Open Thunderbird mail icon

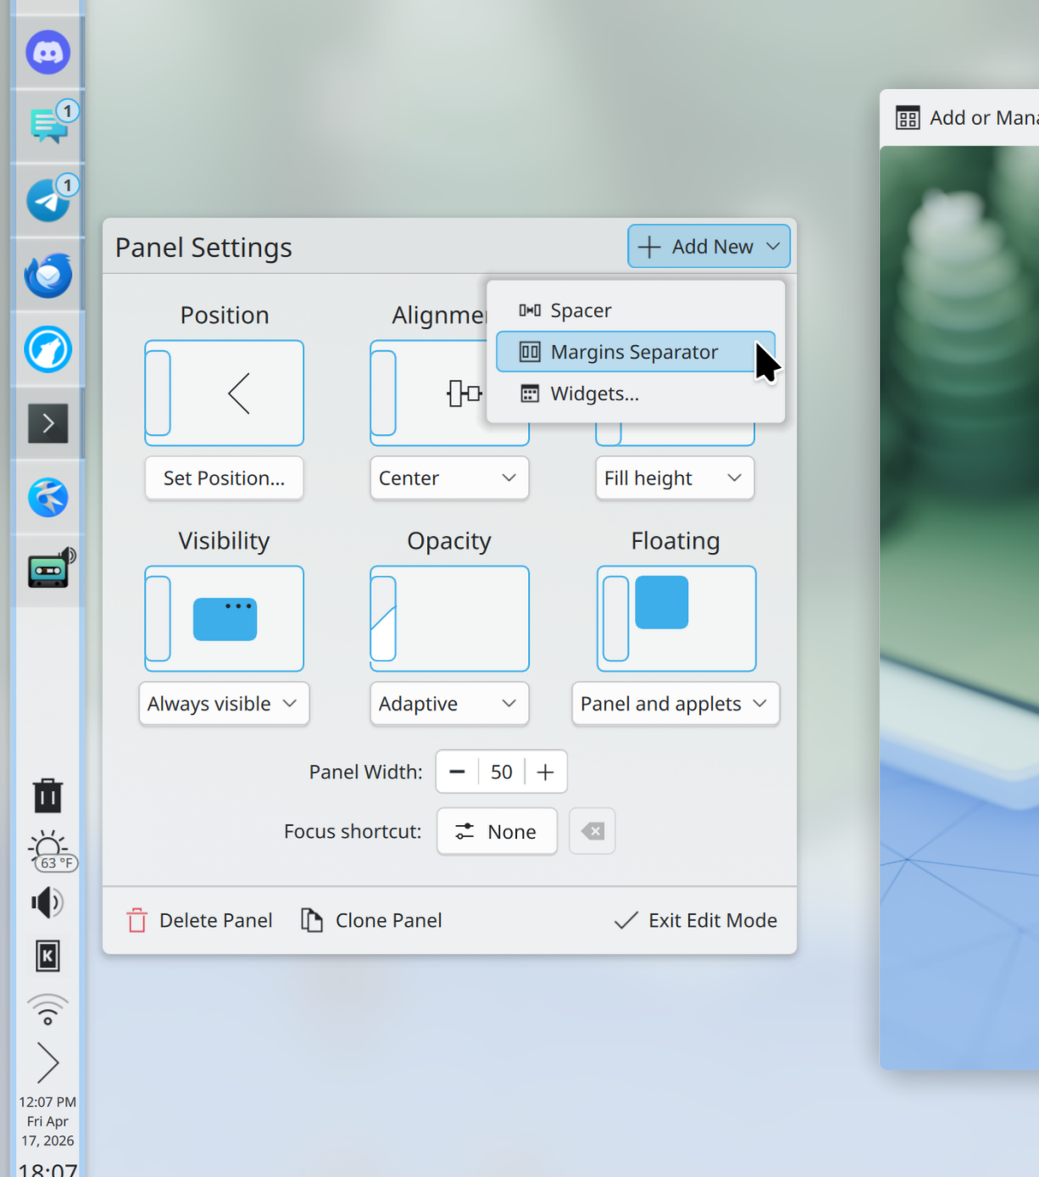coord(47,275)
